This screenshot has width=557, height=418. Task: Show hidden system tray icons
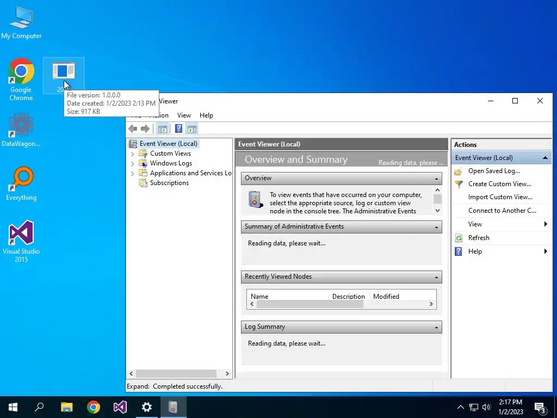click(460, 407)
